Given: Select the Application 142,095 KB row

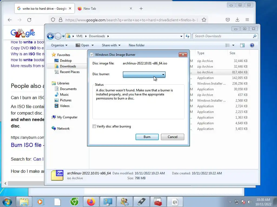Looking at the screenshot, I should (x=219, y=78).
